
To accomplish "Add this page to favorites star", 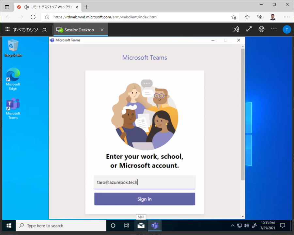I will point(234,17).
